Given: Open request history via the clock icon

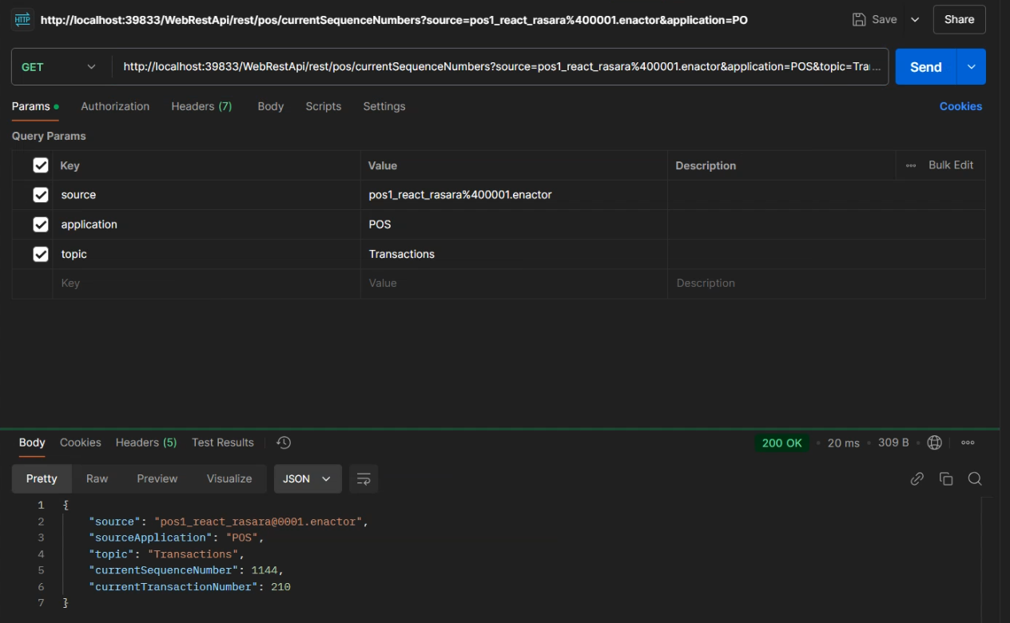Looking at the screenshot, I should tap(283, 442).
